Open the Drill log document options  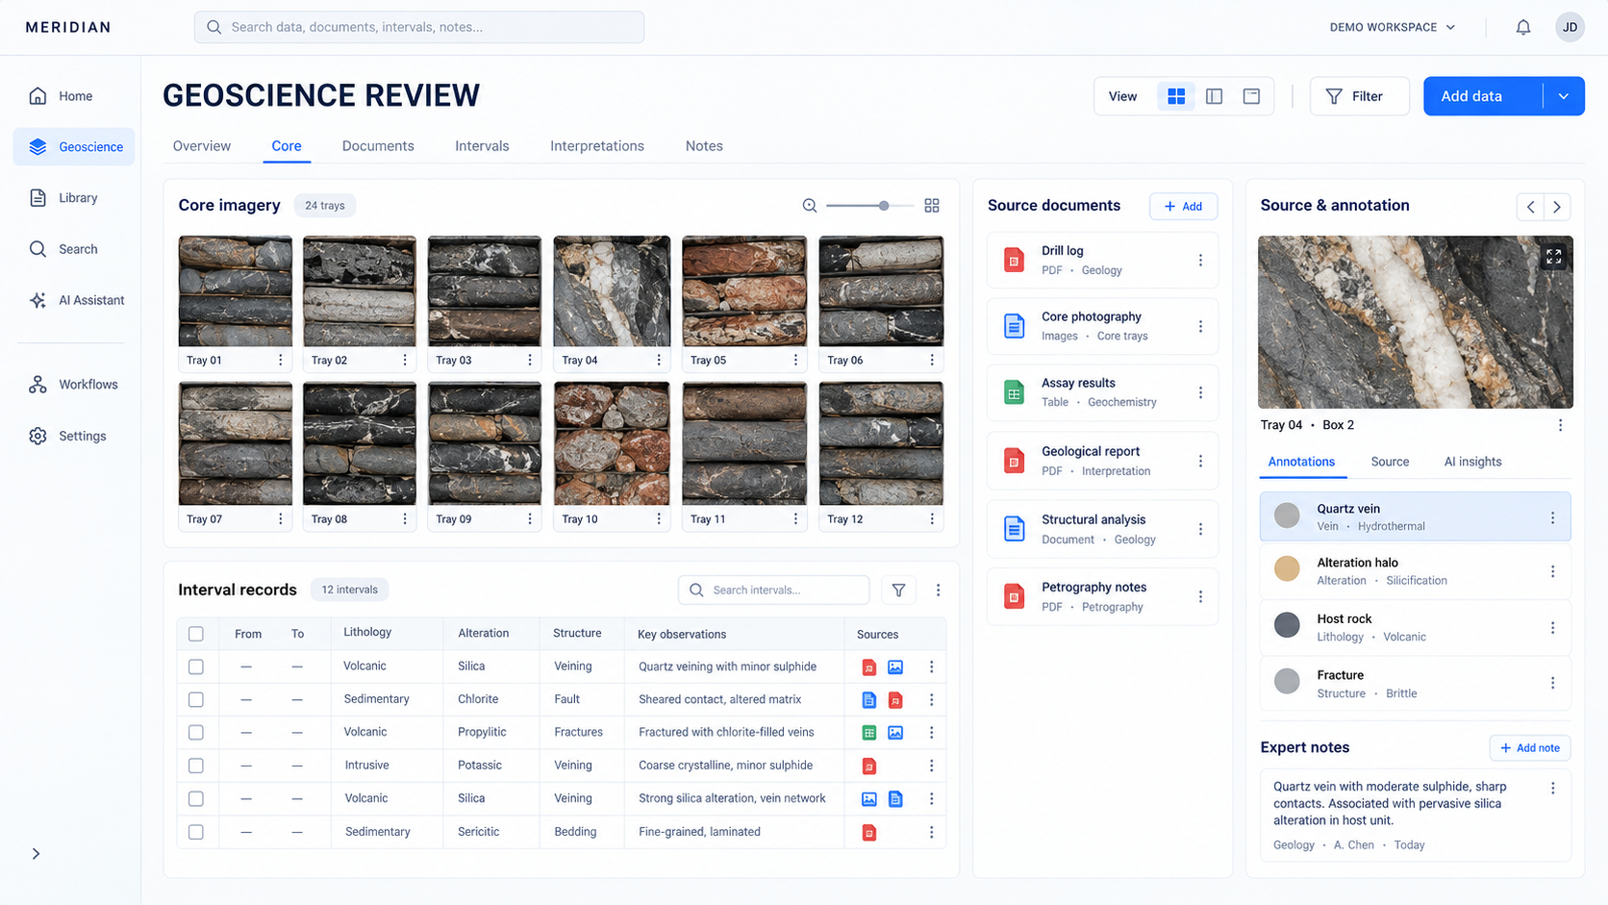click(x=1200, y=261)
